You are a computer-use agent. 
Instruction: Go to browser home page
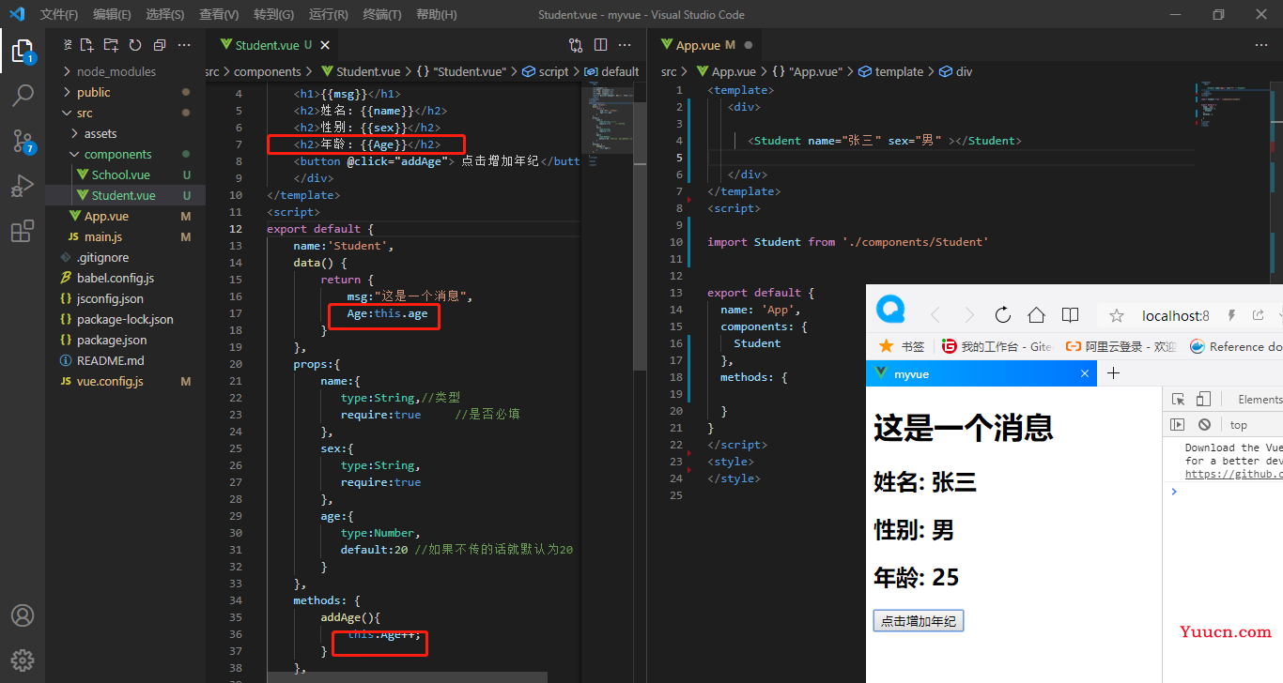coord(1036,315)
